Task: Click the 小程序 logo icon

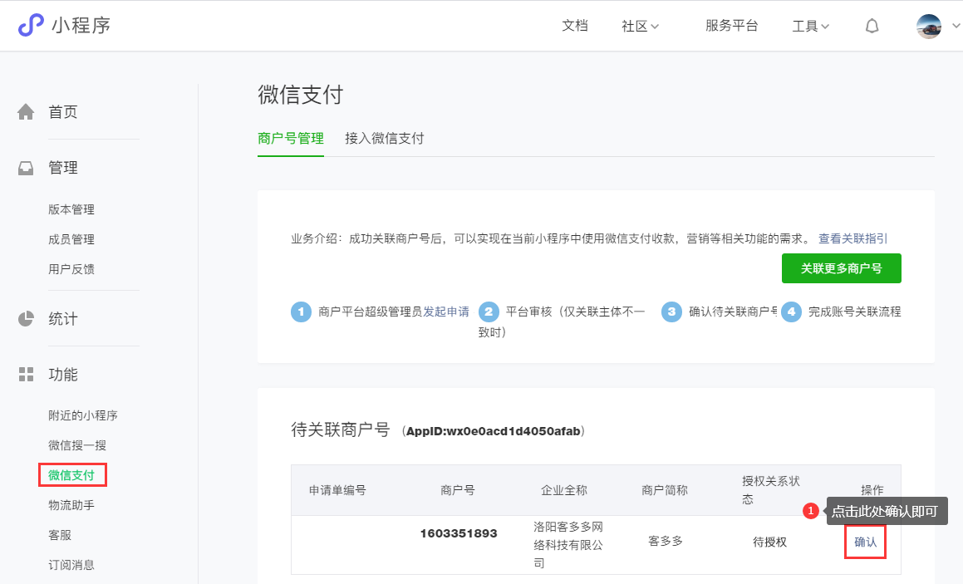Action: (x=31, y=25)
